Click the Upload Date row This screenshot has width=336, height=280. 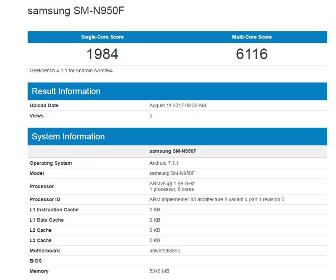(44, 105)
